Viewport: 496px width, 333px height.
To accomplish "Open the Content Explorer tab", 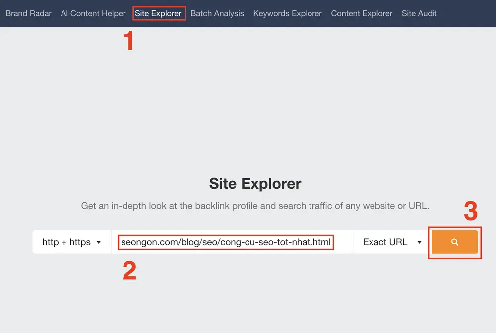I will tap(362, 13).
